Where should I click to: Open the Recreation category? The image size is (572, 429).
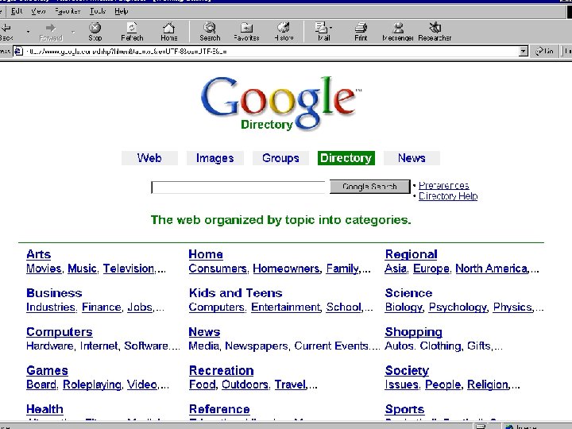[221, 370]
